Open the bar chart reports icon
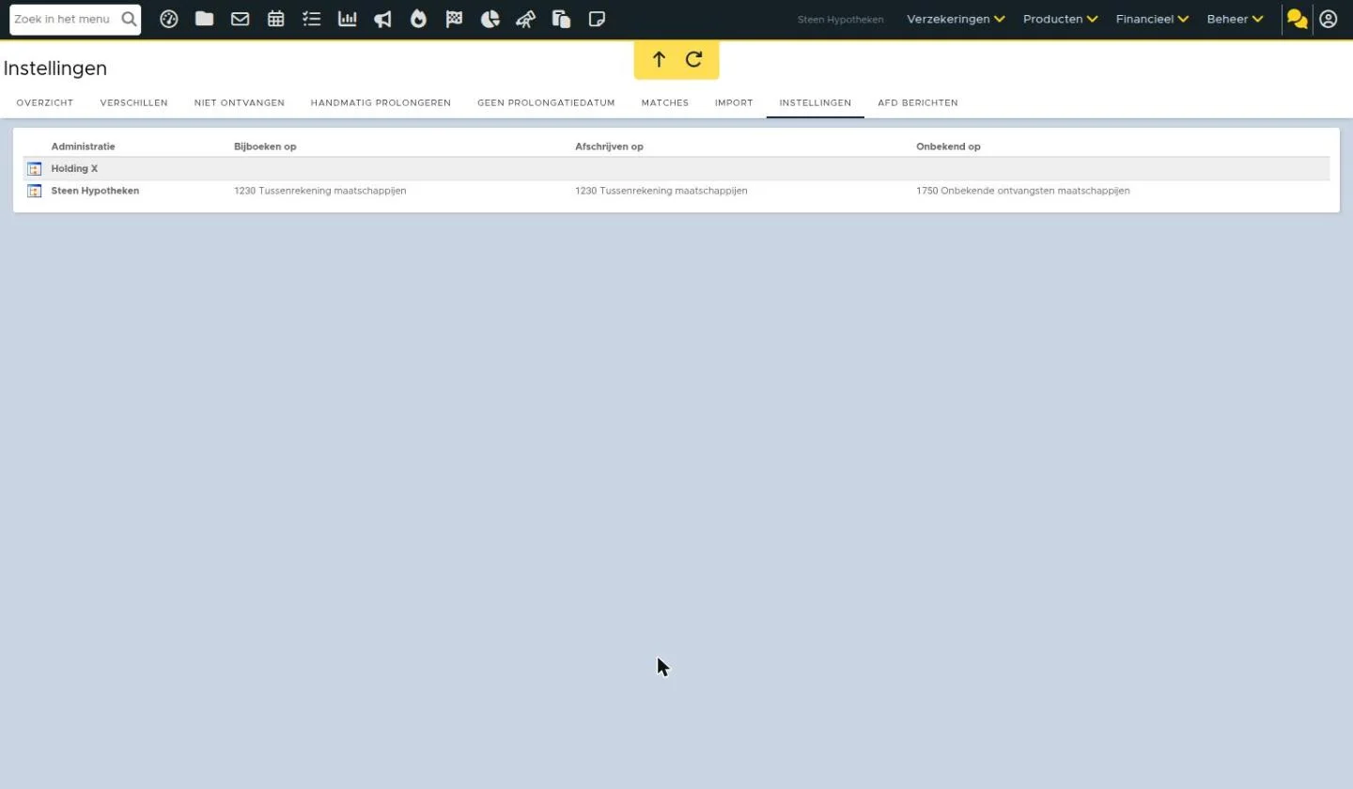The height and width of the screenshot is (789, 1353). [x=348, y=19]
